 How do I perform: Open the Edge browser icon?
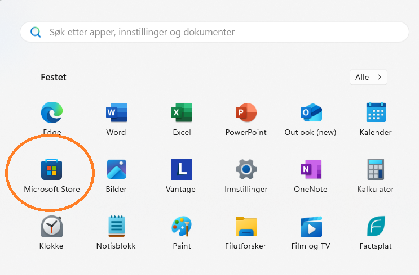tap(52, 112)
